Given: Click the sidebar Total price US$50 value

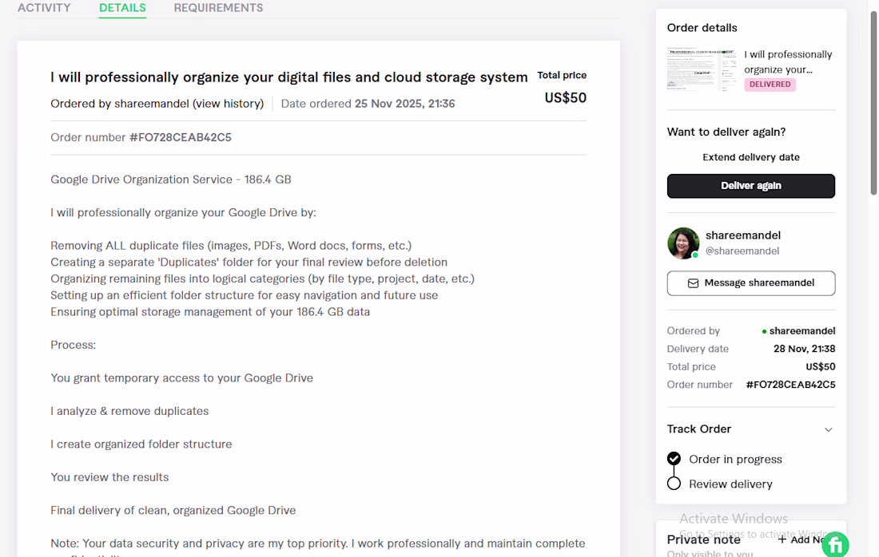Looking at the screenshot, I should 820,366.
